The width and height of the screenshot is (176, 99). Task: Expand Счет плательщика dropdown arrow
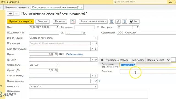point(92,49)
